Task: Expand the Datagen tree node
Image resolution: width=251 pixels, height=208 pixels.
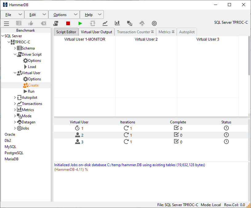Action: pos(15,122)
